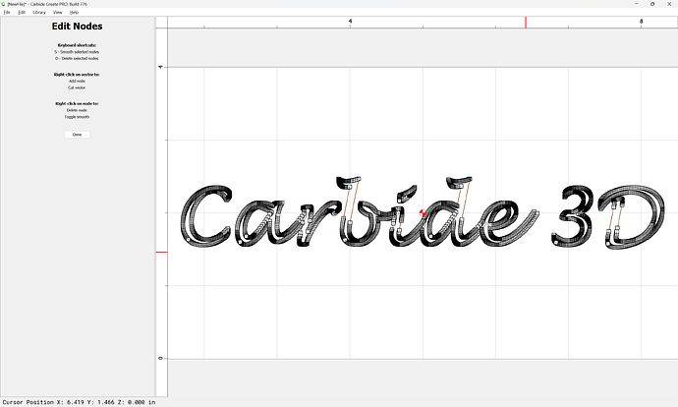Click the "4" label on the top ruler
Screen dimensions: 678x407
[x=350, y=21]
